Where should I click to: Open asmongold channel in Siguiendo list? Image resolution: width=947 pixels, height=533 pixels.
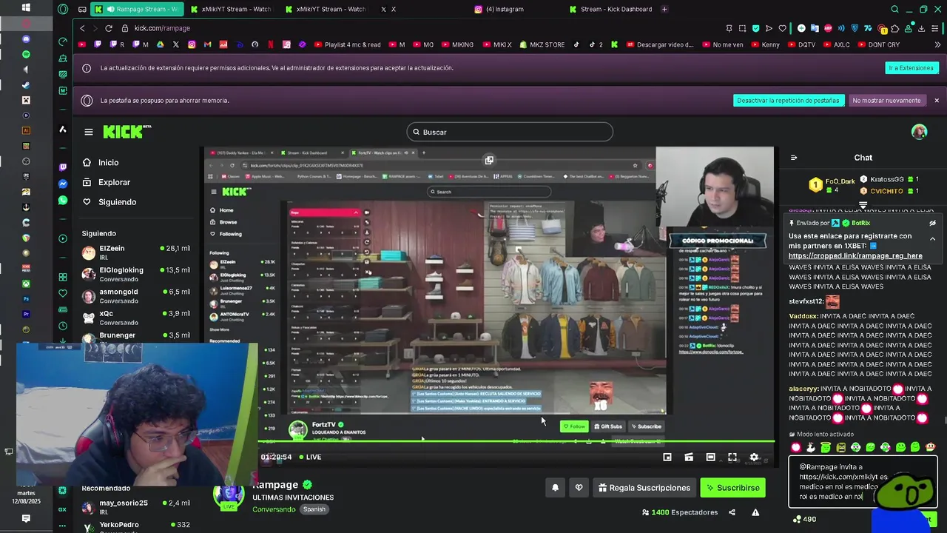tap(135, 296)
